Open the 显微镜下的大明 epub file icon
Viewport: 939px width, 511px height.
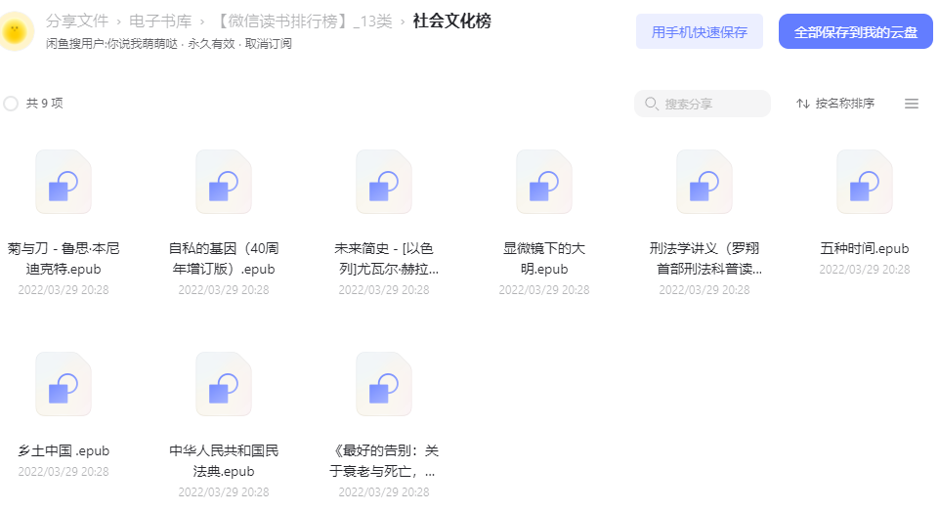tap(544, 182)
